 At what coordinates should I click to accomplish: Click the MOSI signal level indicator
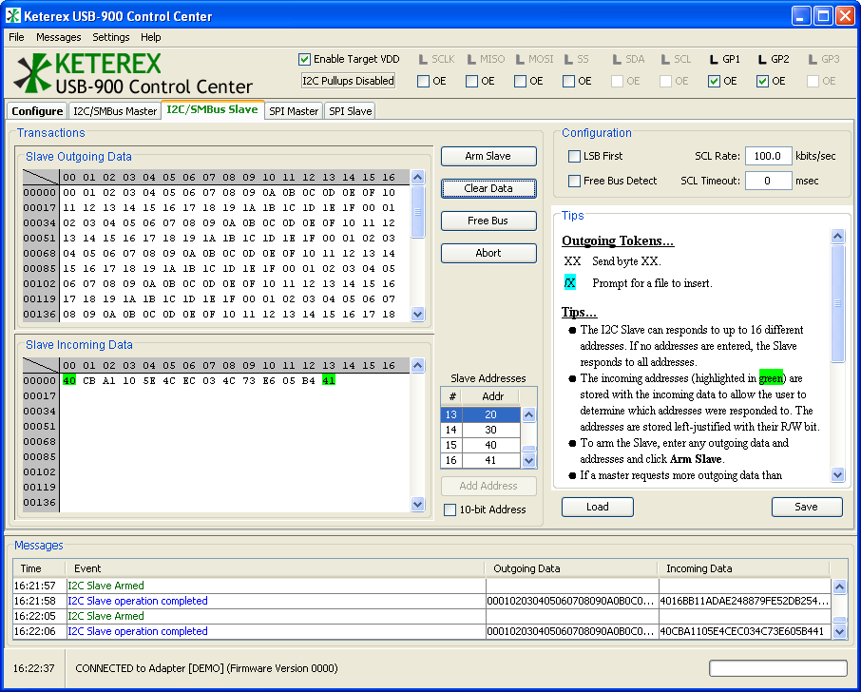pyautogui.click(x=520, y=60)
